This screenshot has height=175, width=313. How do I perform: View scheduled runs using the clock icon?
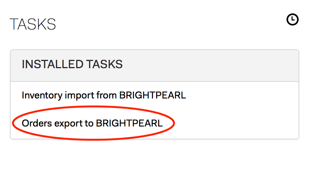pyautogui.click(x=292, y=19)
